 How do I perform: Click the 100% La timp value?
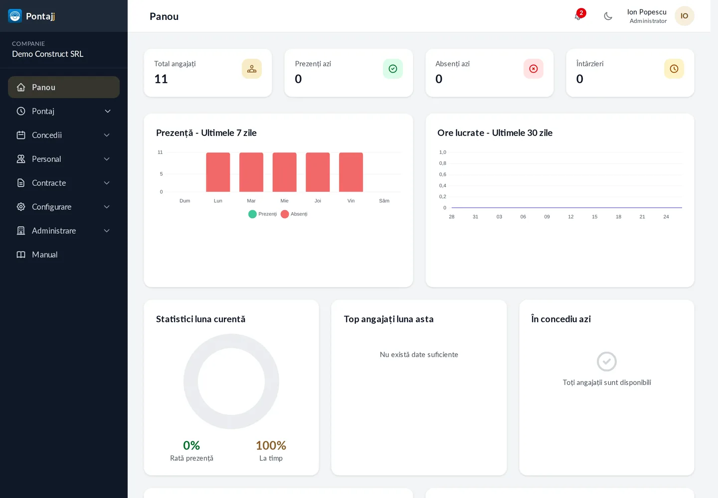pyautogui.click(x=271, y=445)
